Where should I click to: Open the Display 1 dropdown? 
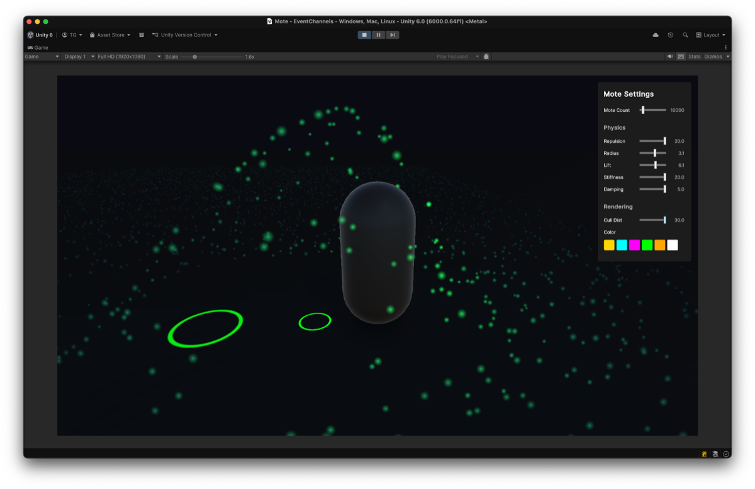78,57
